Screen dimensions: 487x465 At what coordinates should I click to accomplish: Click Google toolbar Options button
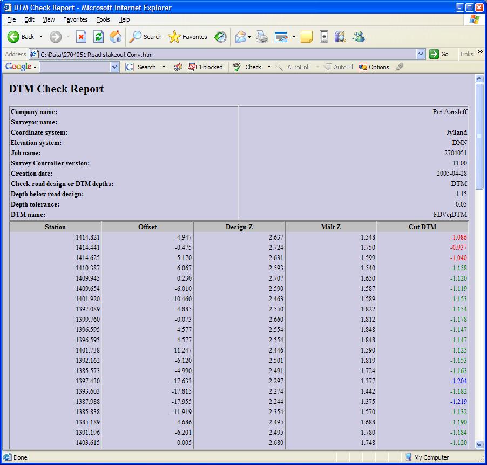point(374,67)
